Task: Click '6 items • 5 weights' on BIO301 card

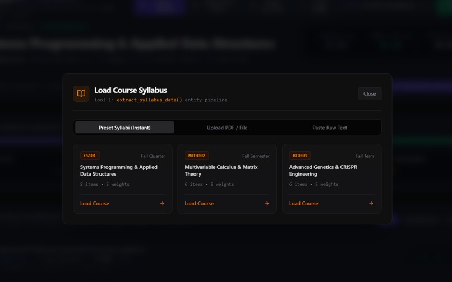Action: [x=313, y=184]
